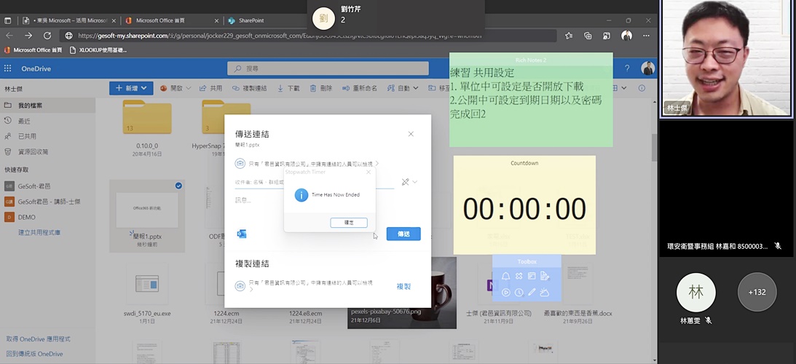
Task: Open the weather icon in Toolbox
Action: (545, 293)
